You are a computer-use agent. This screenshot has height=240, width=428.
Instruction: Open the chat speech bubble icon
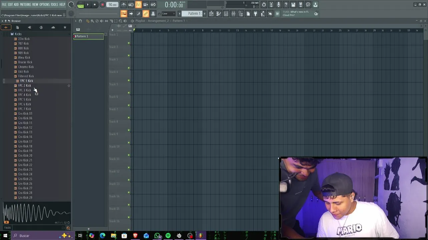[308, 5]
